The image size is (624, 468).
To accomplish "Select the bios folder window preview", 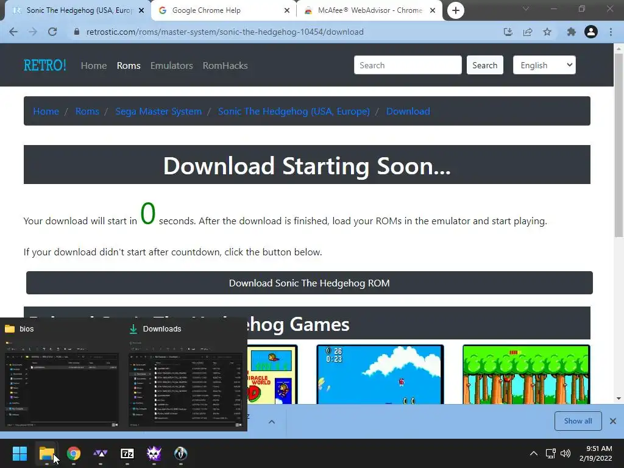I will tap(62, 375).
